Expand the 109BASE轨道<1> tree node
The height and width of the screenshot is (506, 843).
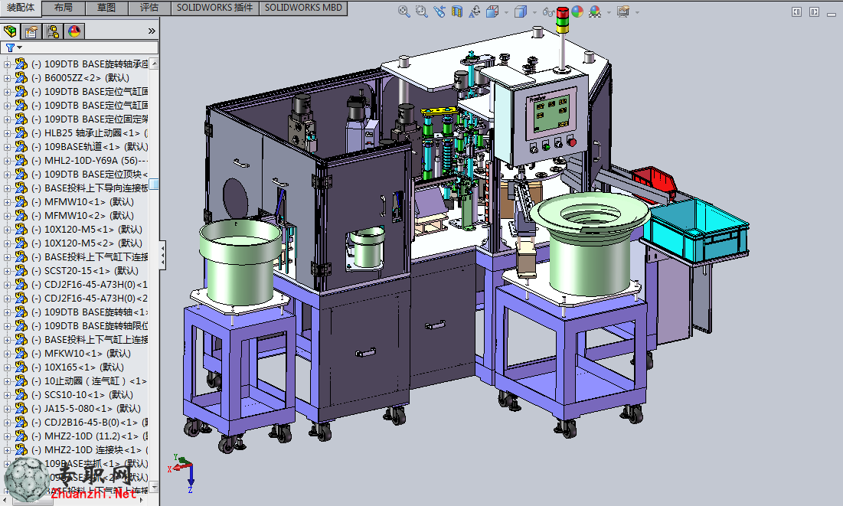click(x=7, y=147)
